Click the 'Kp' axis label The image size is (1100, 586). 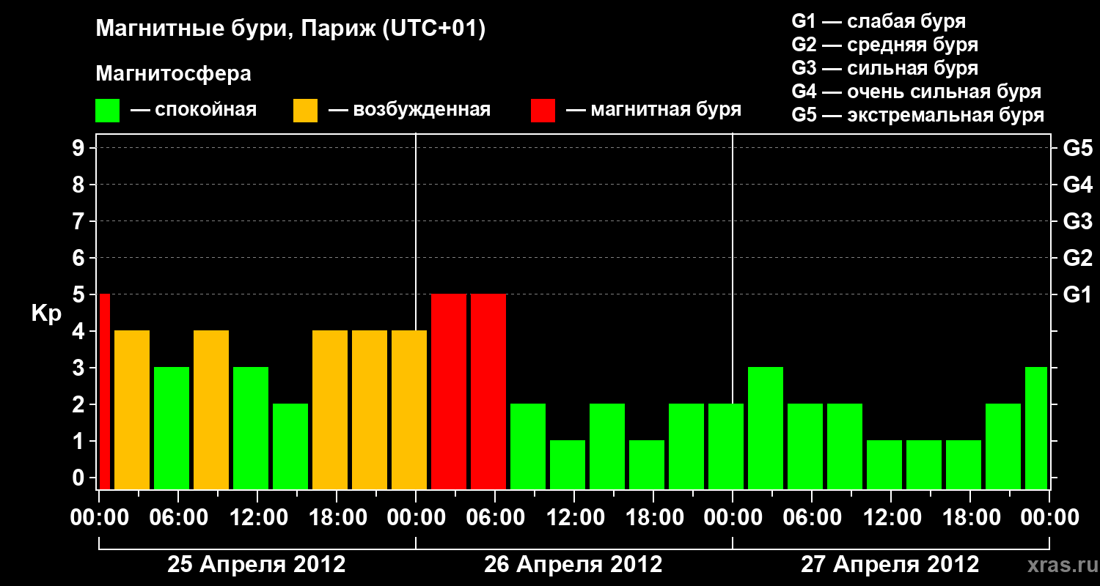46,314
